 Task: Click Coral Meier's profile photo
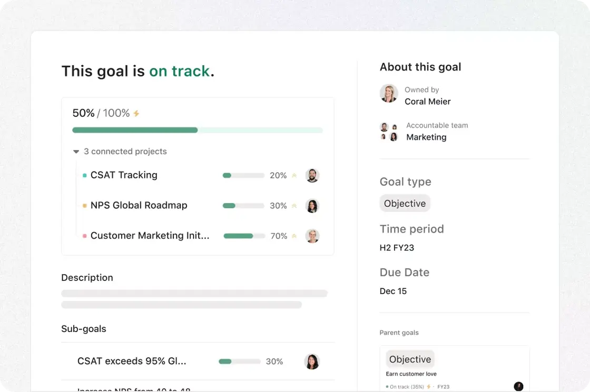click(x=389, y=93)
